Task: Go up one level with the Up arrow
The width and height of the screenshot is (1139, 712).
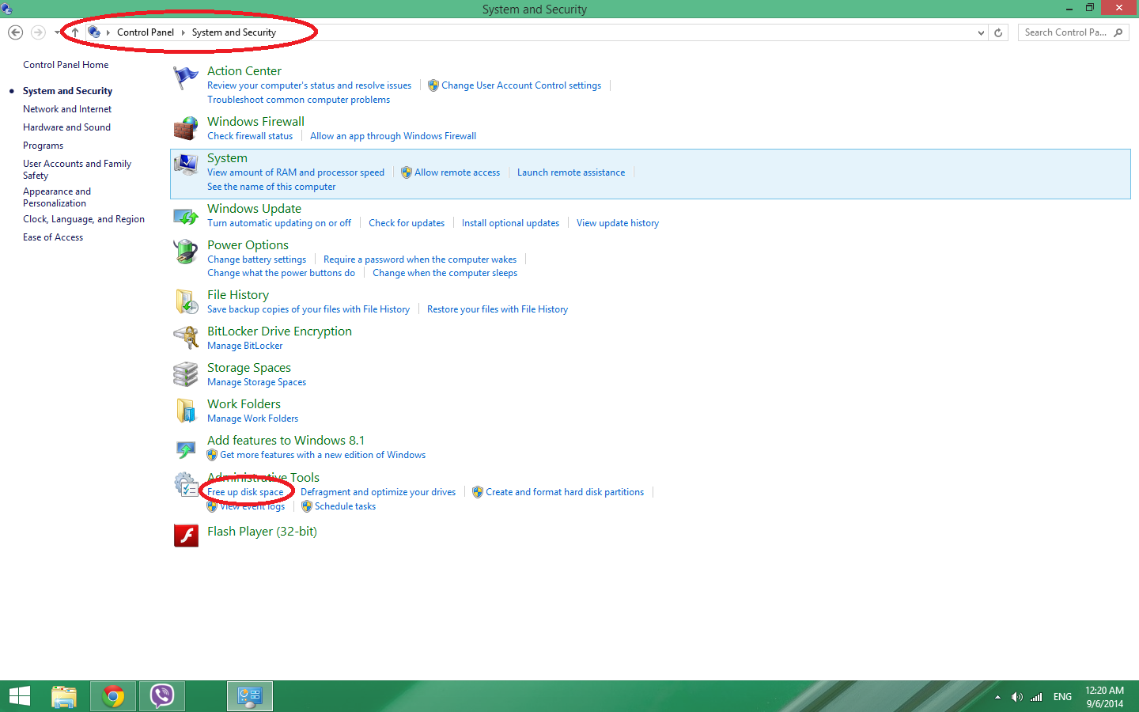Action: (x=75, y=32)
